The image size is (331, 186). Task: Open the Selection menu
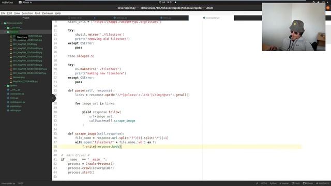[x=27, y=13]
